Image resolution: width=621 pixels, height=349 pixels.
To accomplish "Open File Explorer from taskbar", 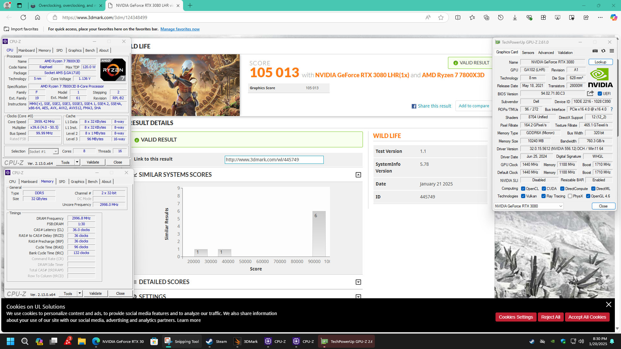I will (x=82, y=341).
